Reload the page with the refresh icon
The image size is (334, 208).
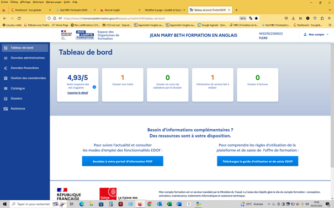(19, 19)
